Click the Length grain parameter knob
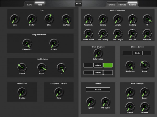 [x=118, y=19]
